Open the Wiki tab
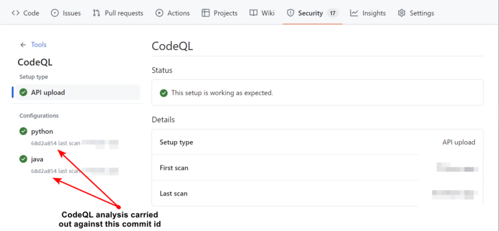 tap(262, 13)
